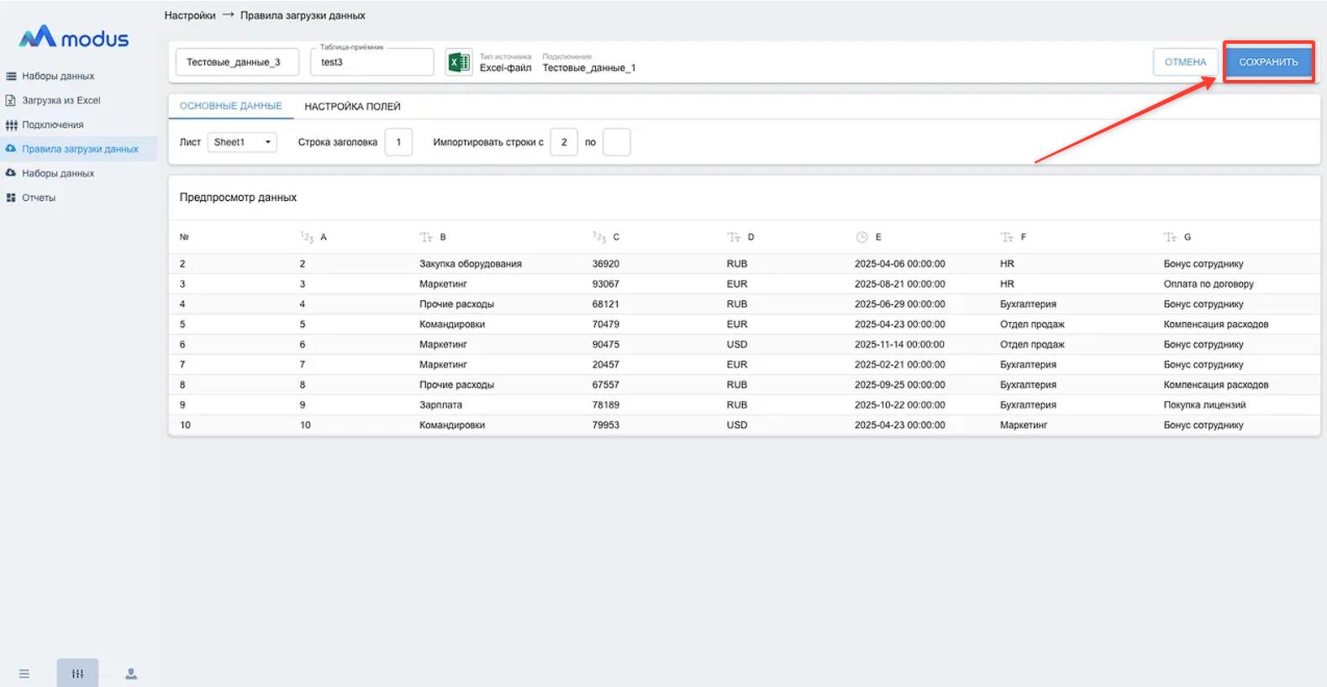Click the clock type icon of column E
Viewport: 1327px width, 687px height.
[x=861, y=237]
